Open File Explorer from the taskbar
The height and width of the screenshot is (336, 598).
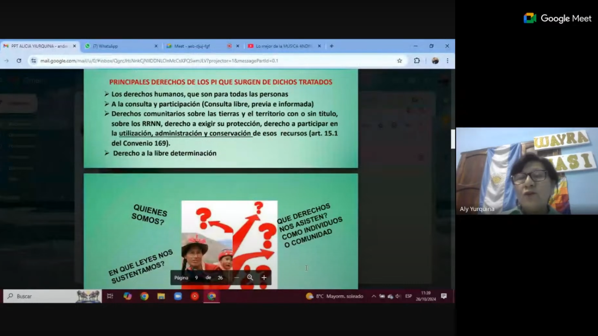161,296
